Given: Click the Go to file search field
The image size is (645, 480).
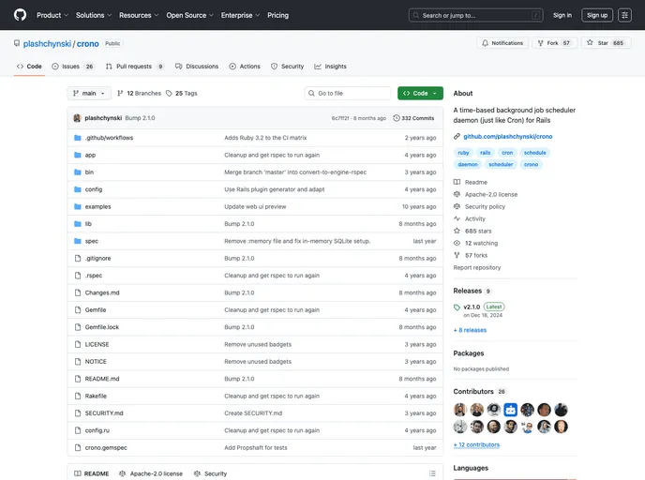Looking at the screenshot, I should [x=348, y=94].
